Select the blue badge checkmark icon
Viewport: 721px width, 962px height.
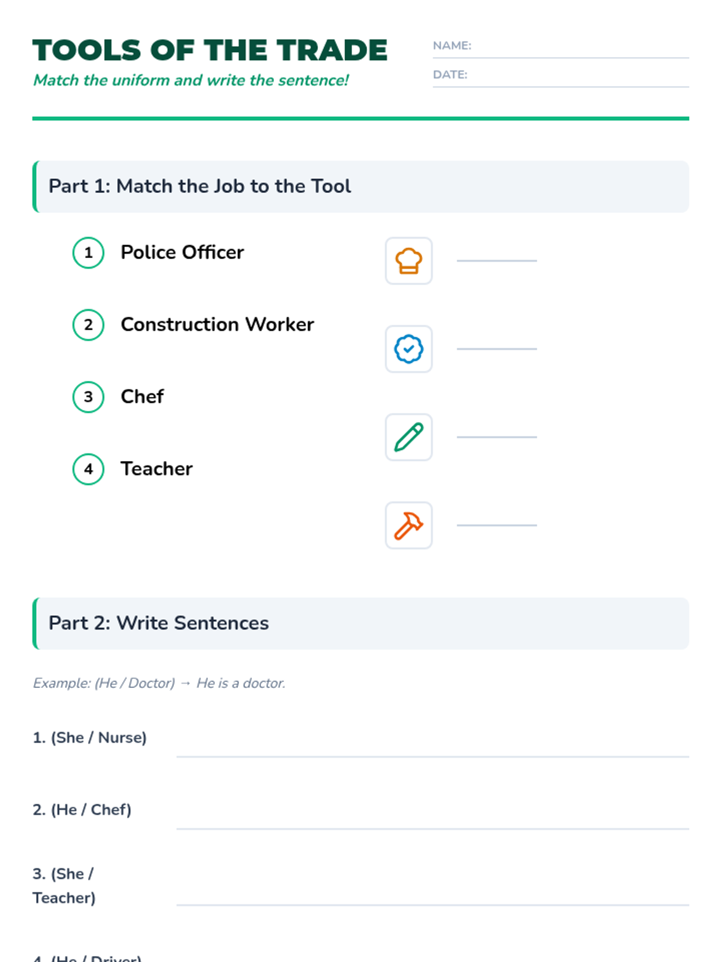click(x=409, y=349)
